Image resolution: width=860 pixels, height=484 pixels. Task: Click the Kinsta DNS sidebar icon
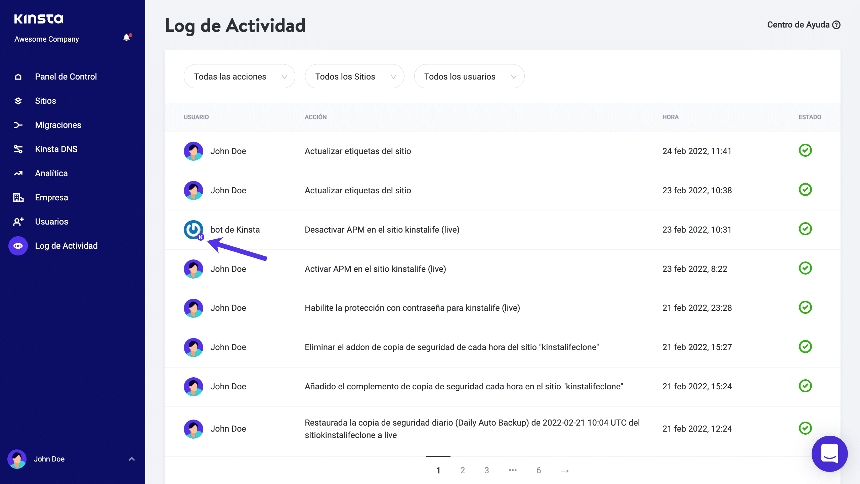click(x=18, y=149)
